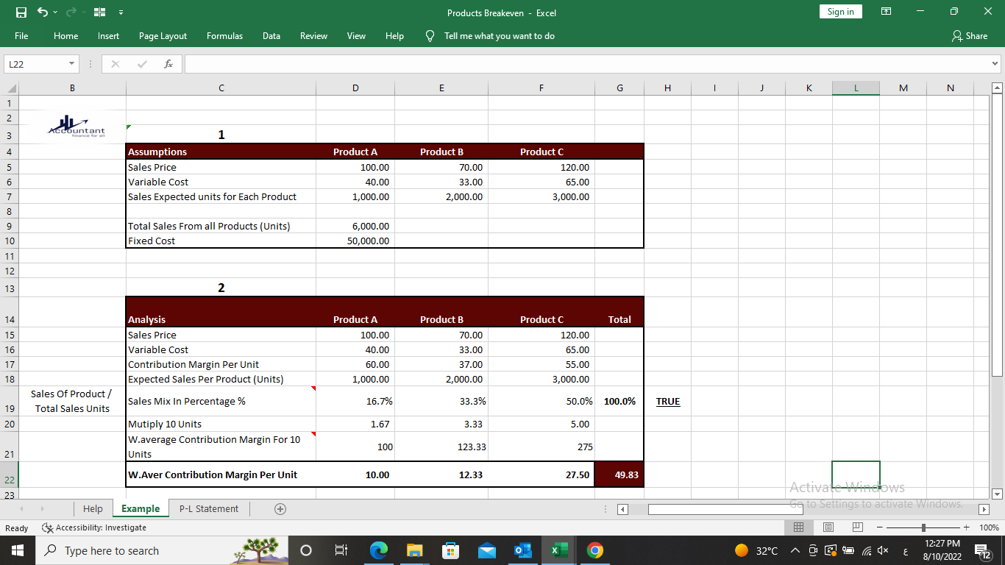Click zoom out minus button
This screenshot has height=565, width=1005.
(880, 527)
